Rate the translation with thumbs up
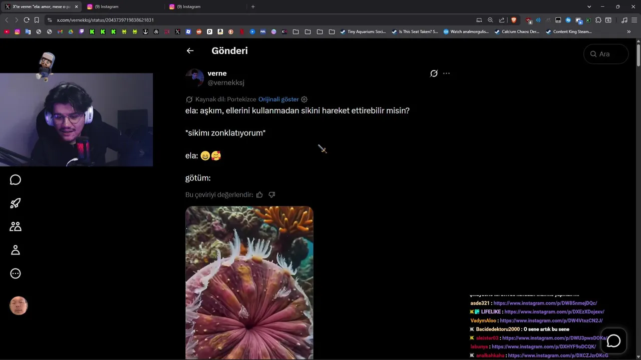Image resolution: width=641 pixels, height=360 pixels. [259, 194]
